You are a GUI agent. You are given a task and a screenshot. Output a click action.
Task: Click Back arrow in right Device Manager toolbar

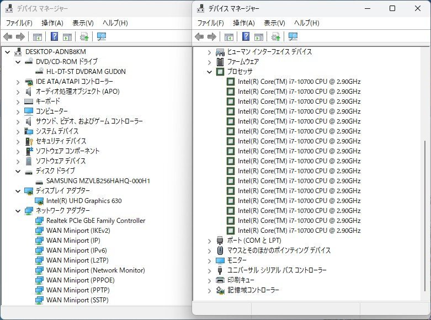(x=199, y=36)
